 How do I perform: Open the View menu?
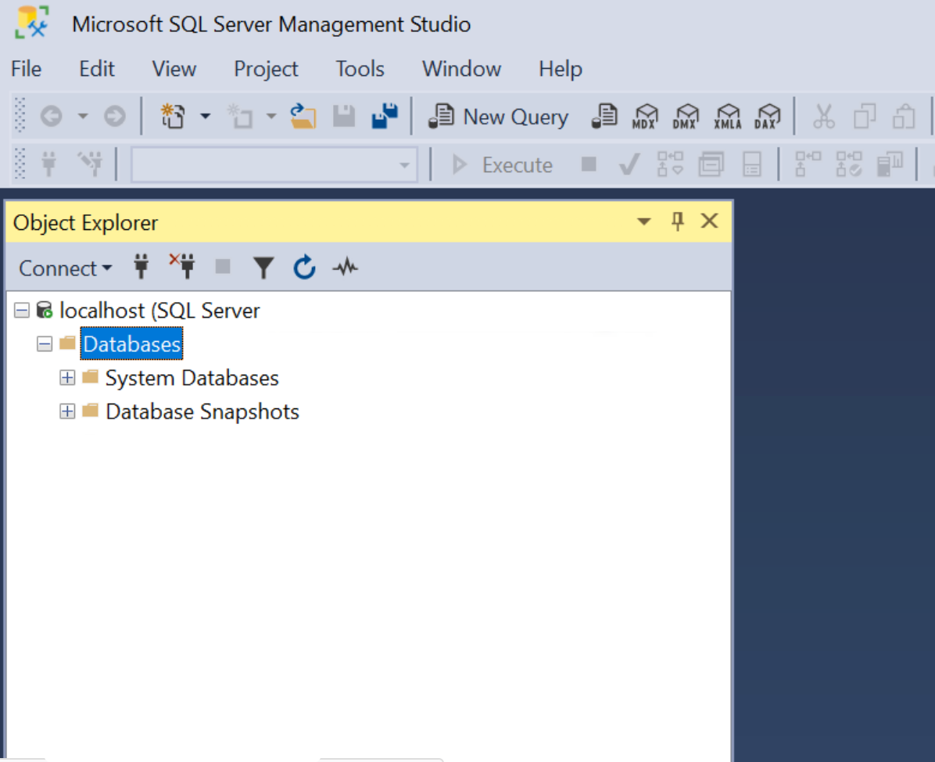pyautogui.click(x=174, y=69)
